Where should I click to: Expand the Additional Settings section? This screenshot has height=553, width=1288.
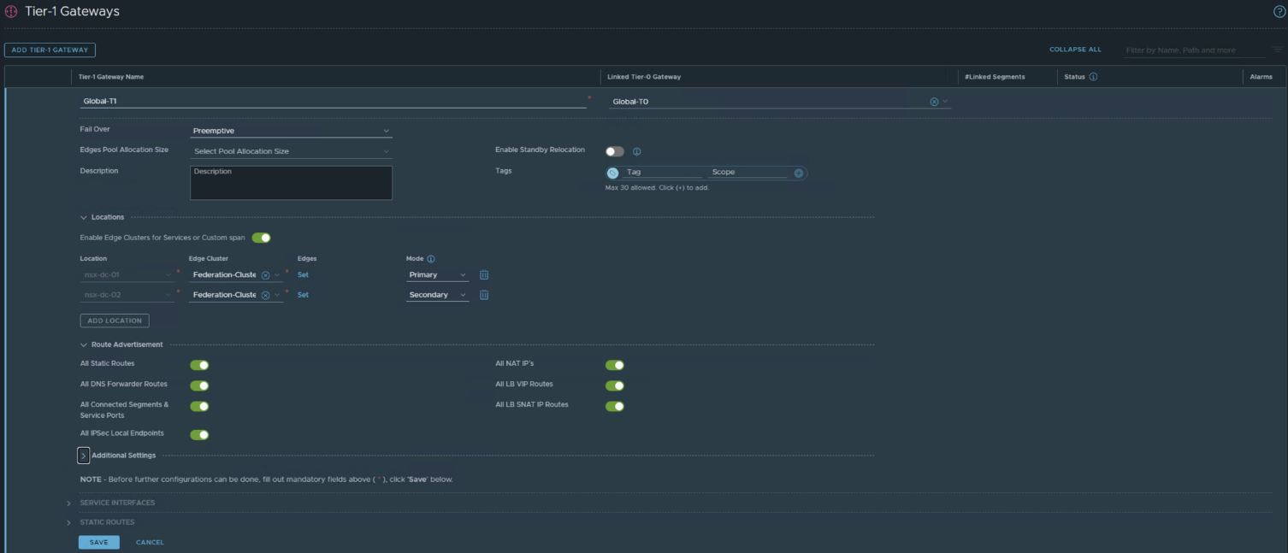(x=84, y=456)
